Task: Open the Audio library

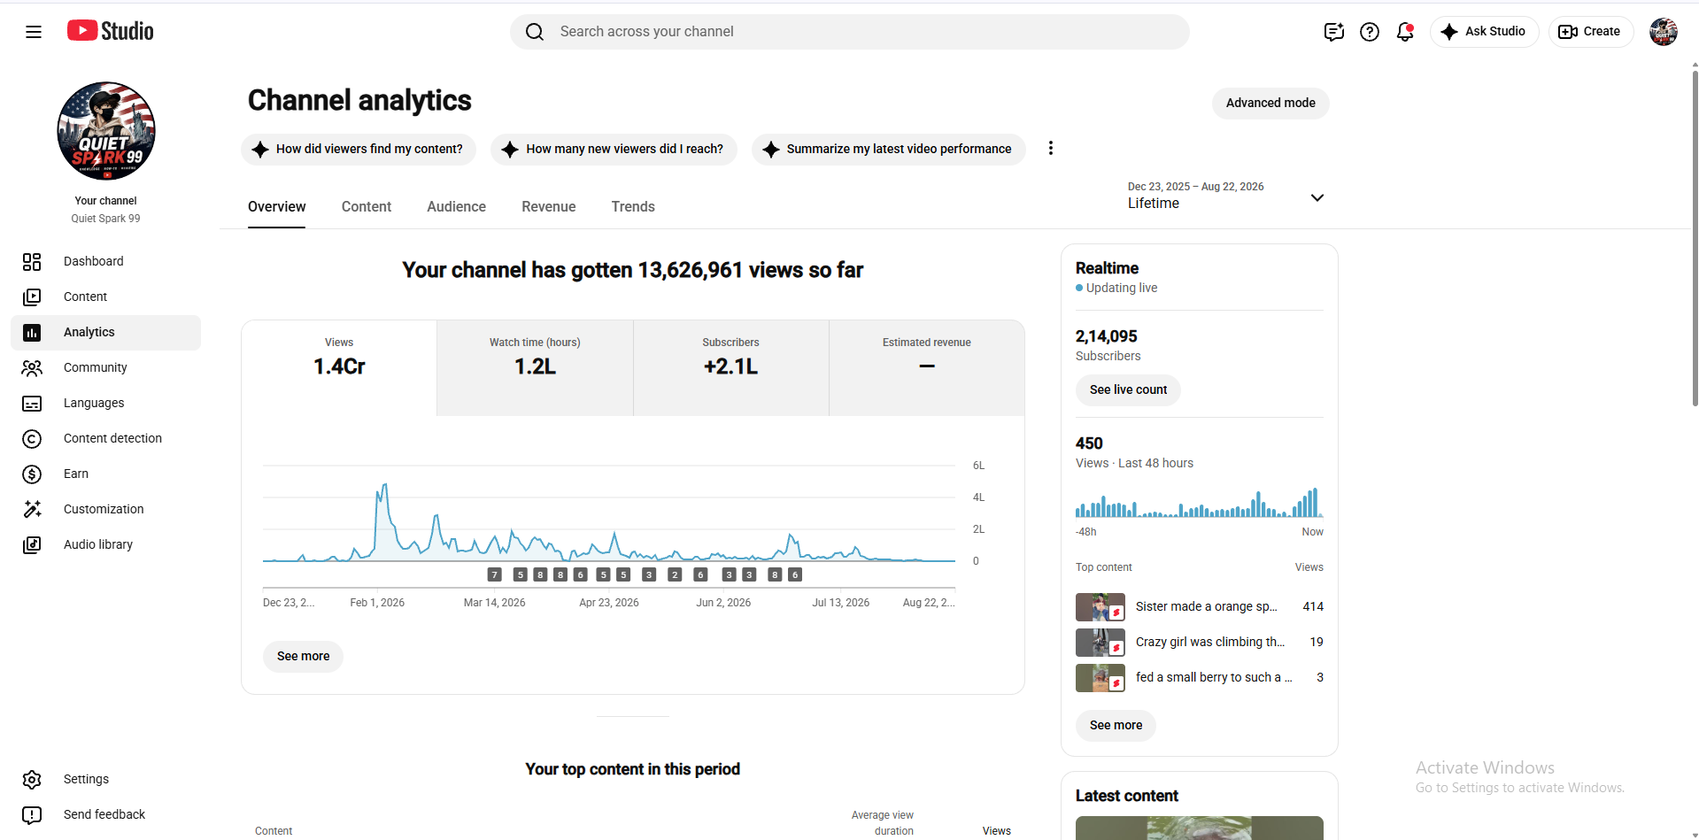Action: tap(105, 544)
